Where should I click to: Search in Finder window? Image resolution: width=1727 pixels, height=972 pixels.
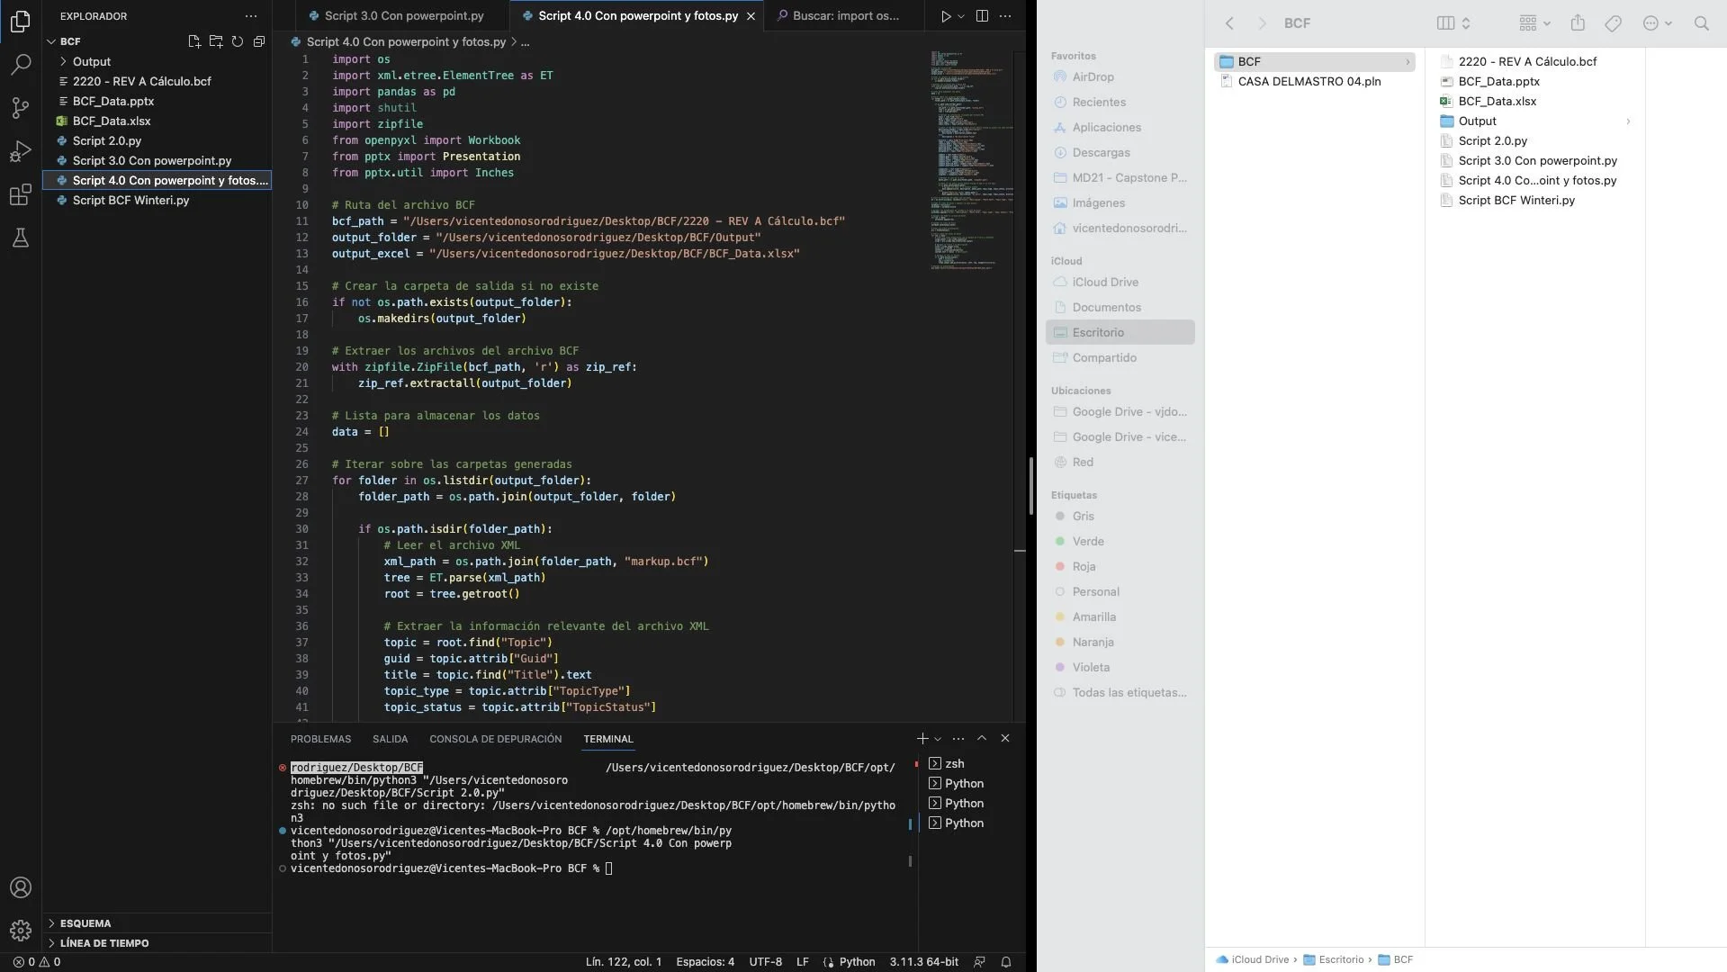(1701, 23)
